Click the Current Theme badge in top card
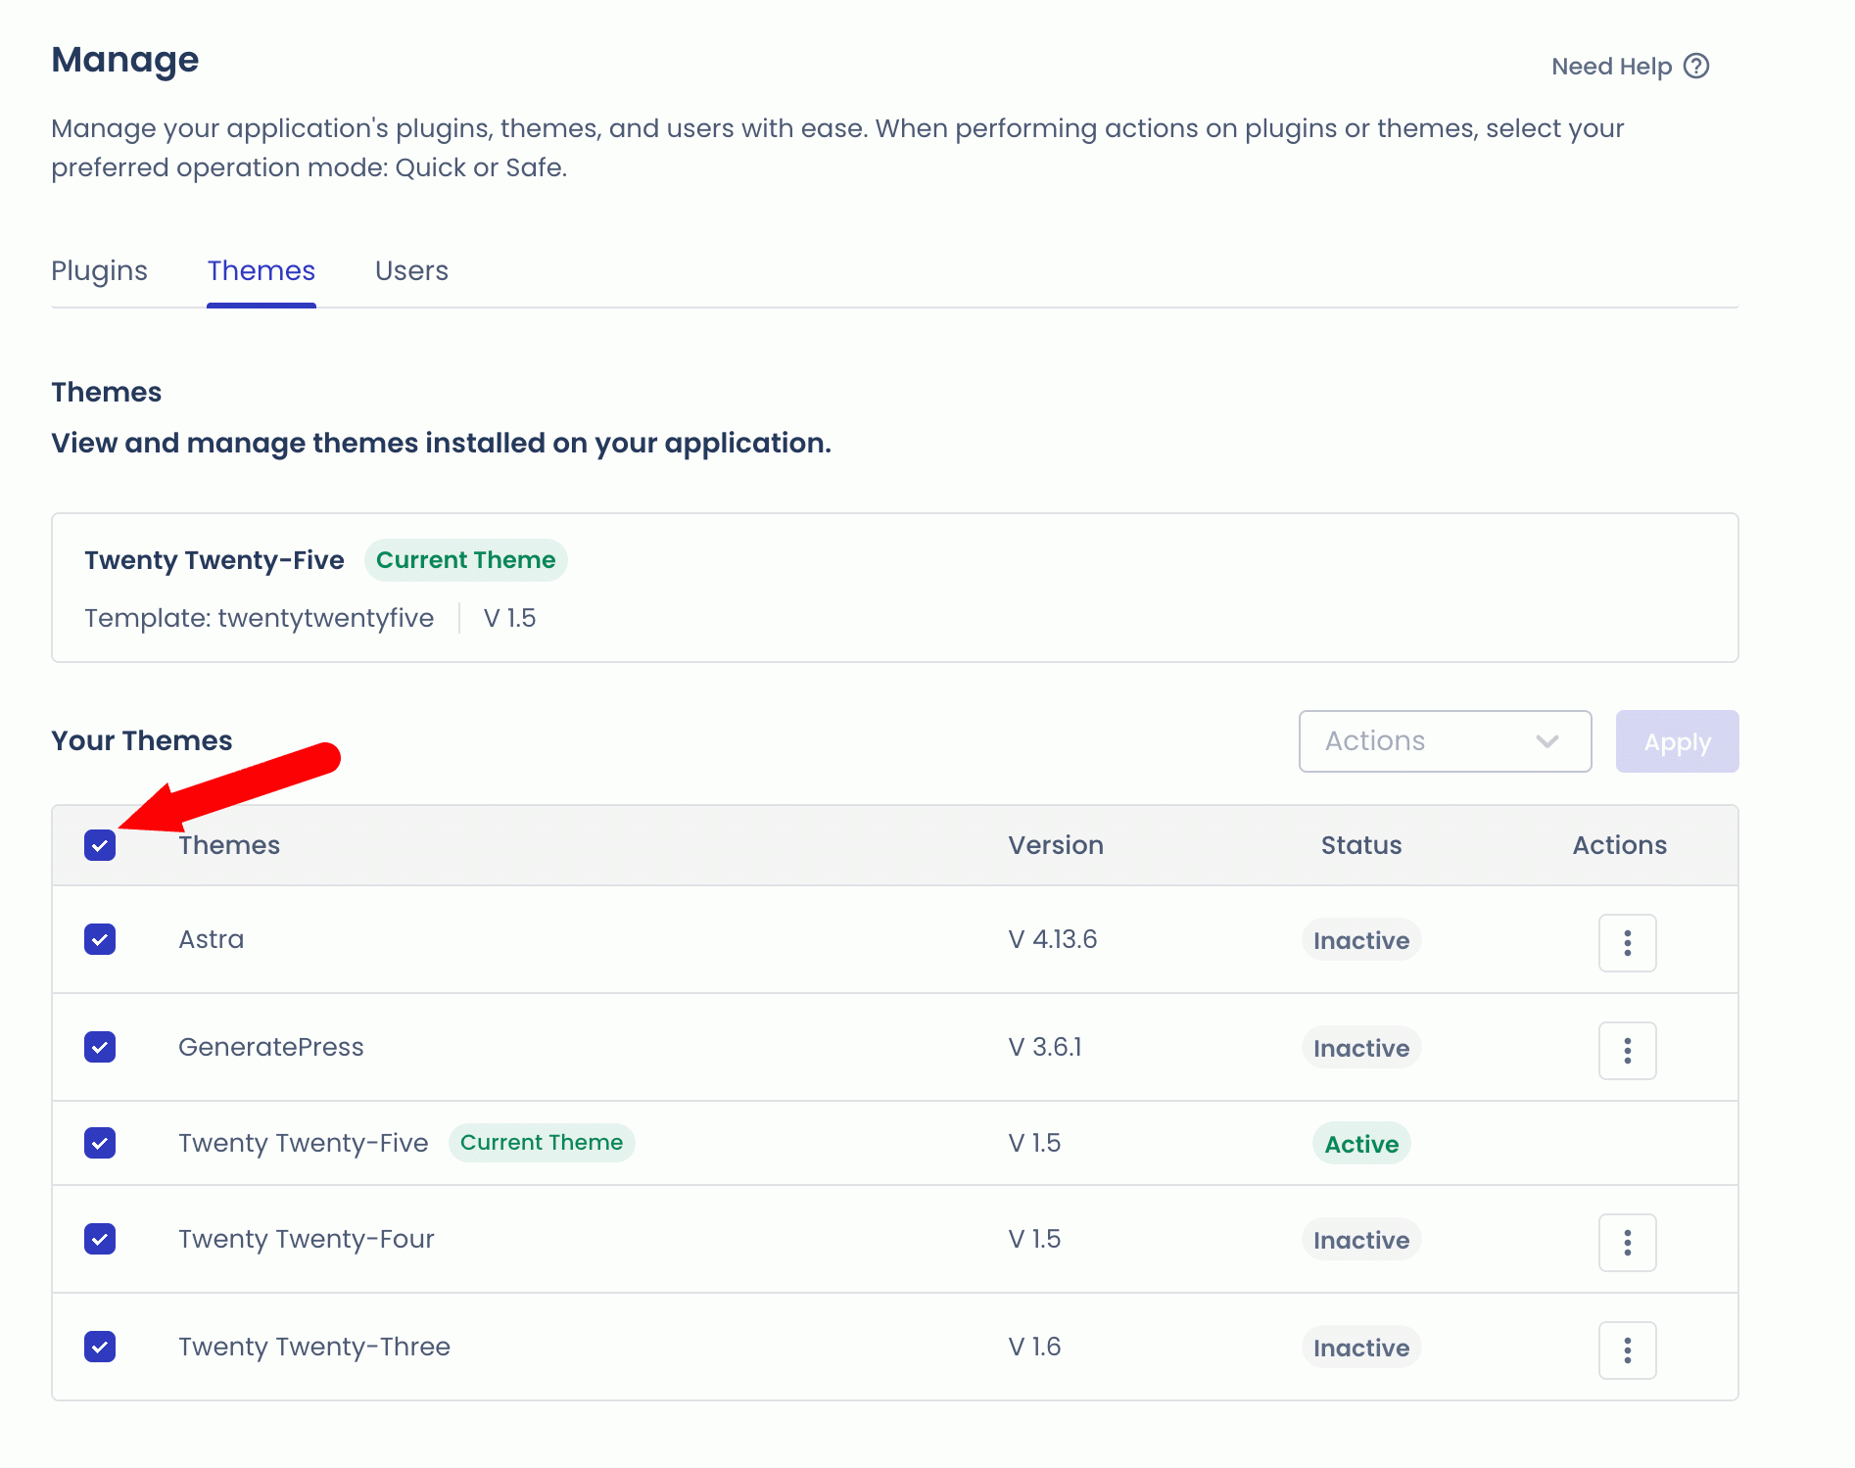 tap(465, 560)
